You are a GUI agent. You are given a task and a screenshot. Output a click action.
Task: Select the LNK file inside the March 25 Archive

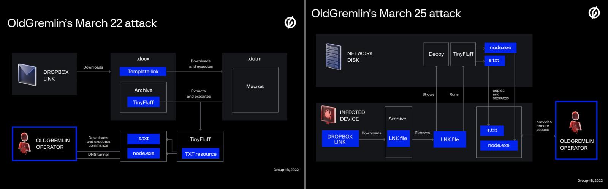pyautogui.click(x=397, y=138)
